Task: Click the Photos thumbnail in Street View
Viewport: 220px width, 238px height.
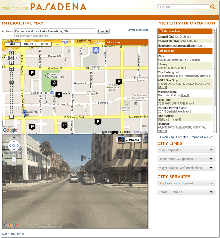Action: (x=121, y=140)
